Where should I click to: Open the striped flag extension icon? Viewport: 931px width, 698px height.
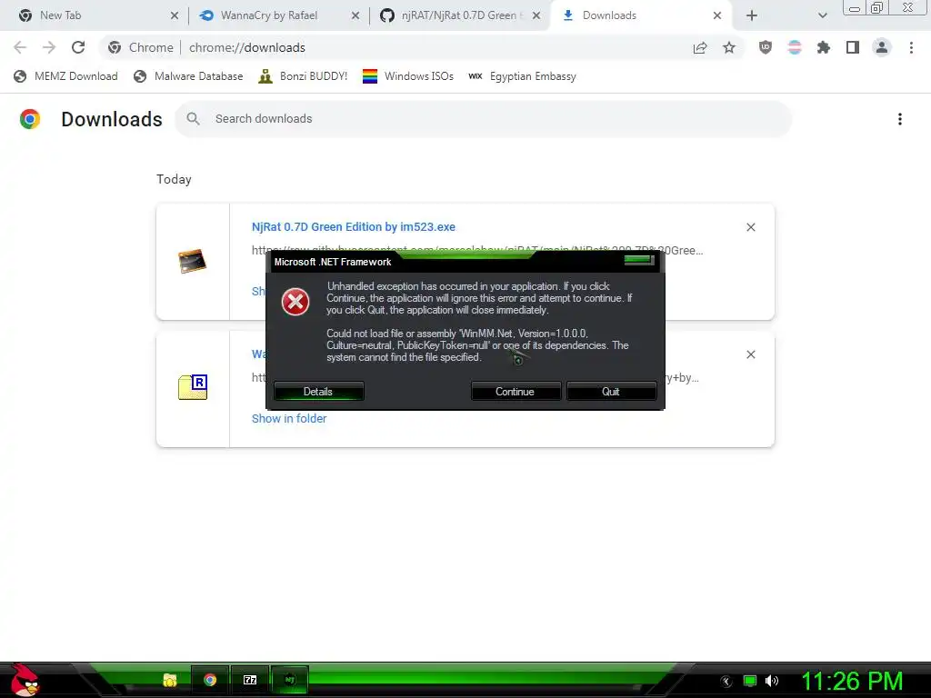point(795,47)
